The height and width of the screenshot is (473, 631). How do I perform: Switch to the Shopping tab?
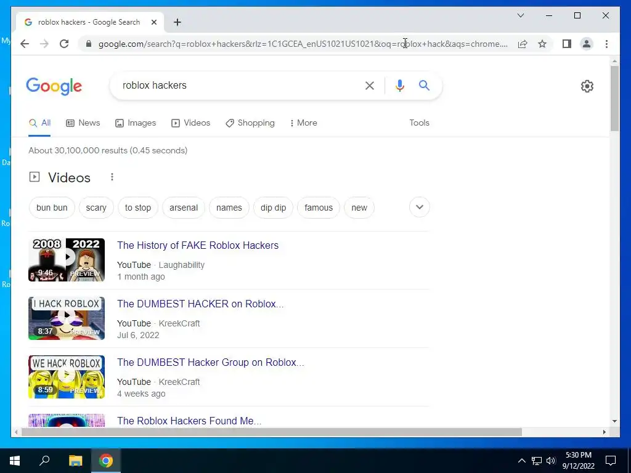[250, 123]
